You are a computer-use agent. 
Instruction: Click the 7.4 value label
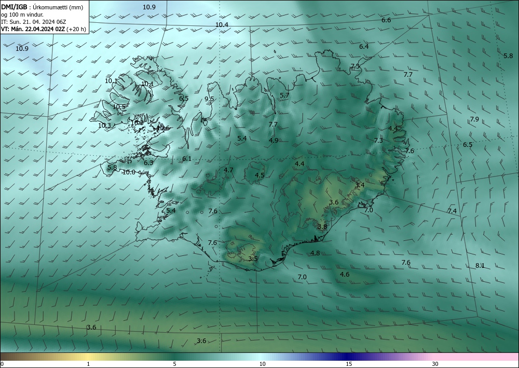[452, 211]
